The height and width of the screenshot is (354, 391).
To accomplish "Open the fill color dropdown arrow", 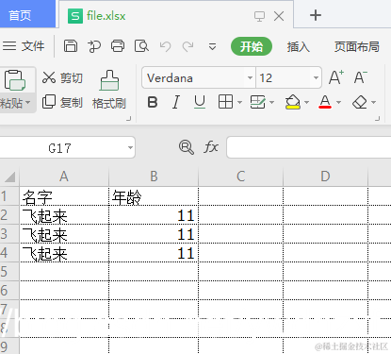I will click(307, 102).
